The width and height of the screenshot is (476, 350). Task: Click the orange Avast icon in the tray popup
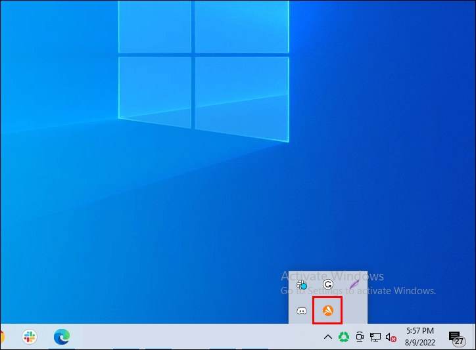pyautogui.click(x=327, y=311)
